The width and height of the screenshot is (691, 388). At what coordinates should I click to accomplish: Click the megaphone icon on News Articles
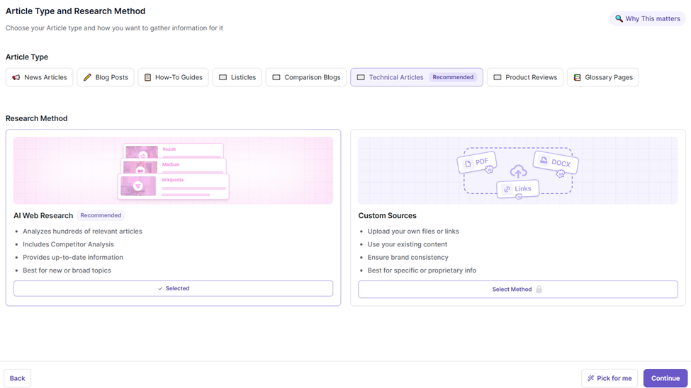pyautogui.click(x=16, y=77)
